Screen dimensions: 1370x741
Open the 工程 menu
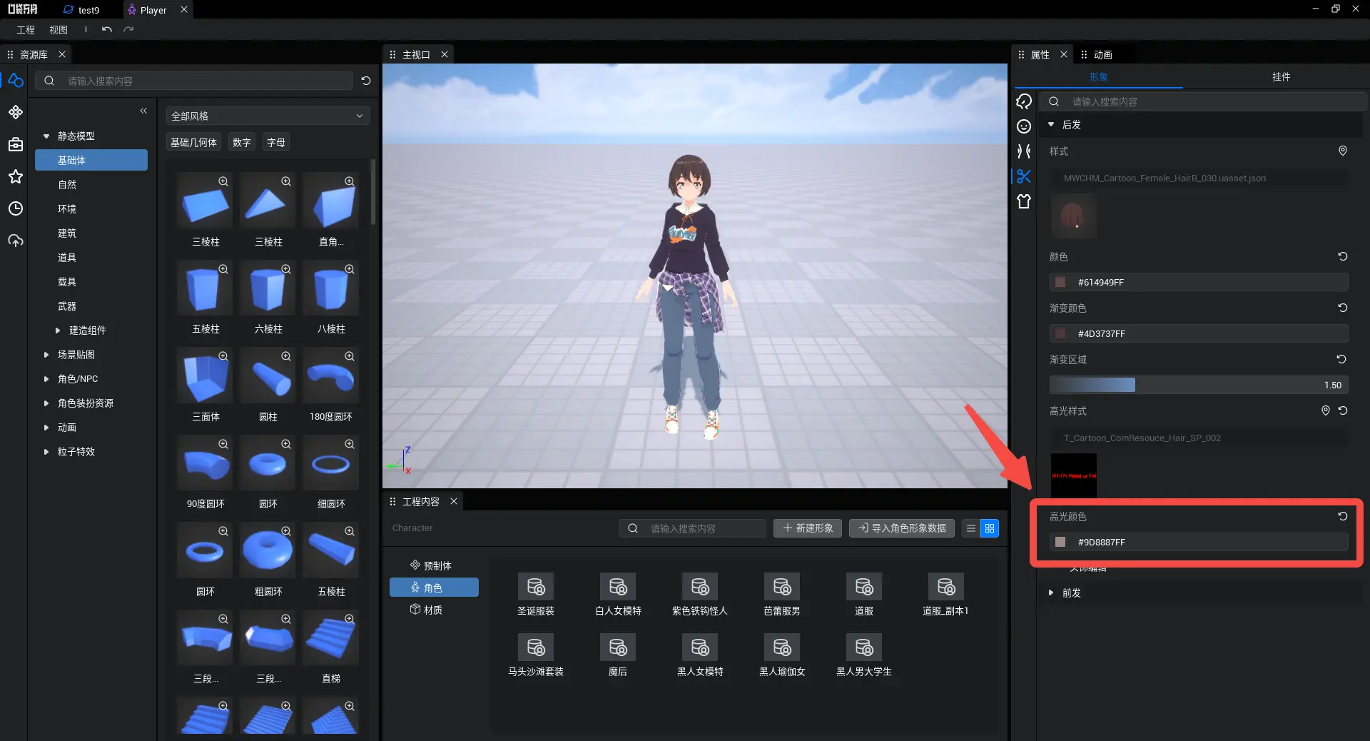(26, 29)
